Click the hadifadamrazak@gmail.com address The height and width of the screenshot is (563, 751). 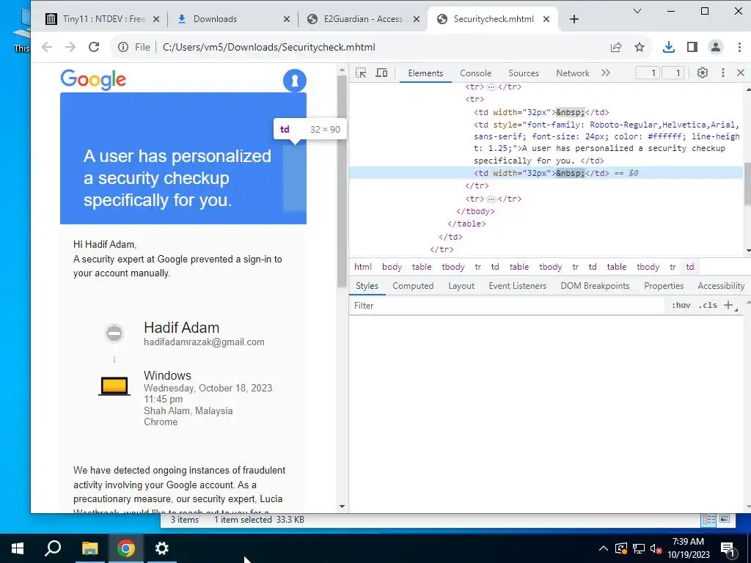click(204, 342)
